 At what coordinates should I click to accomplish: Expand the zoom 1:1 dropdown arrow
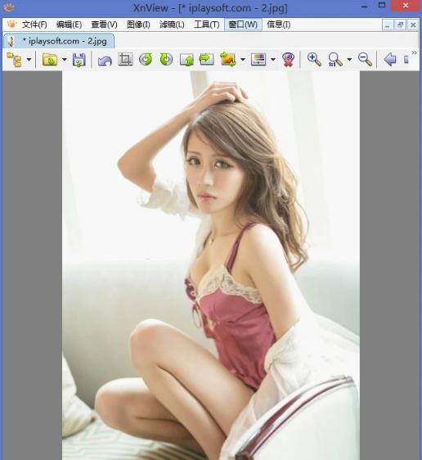pos(349,60)
